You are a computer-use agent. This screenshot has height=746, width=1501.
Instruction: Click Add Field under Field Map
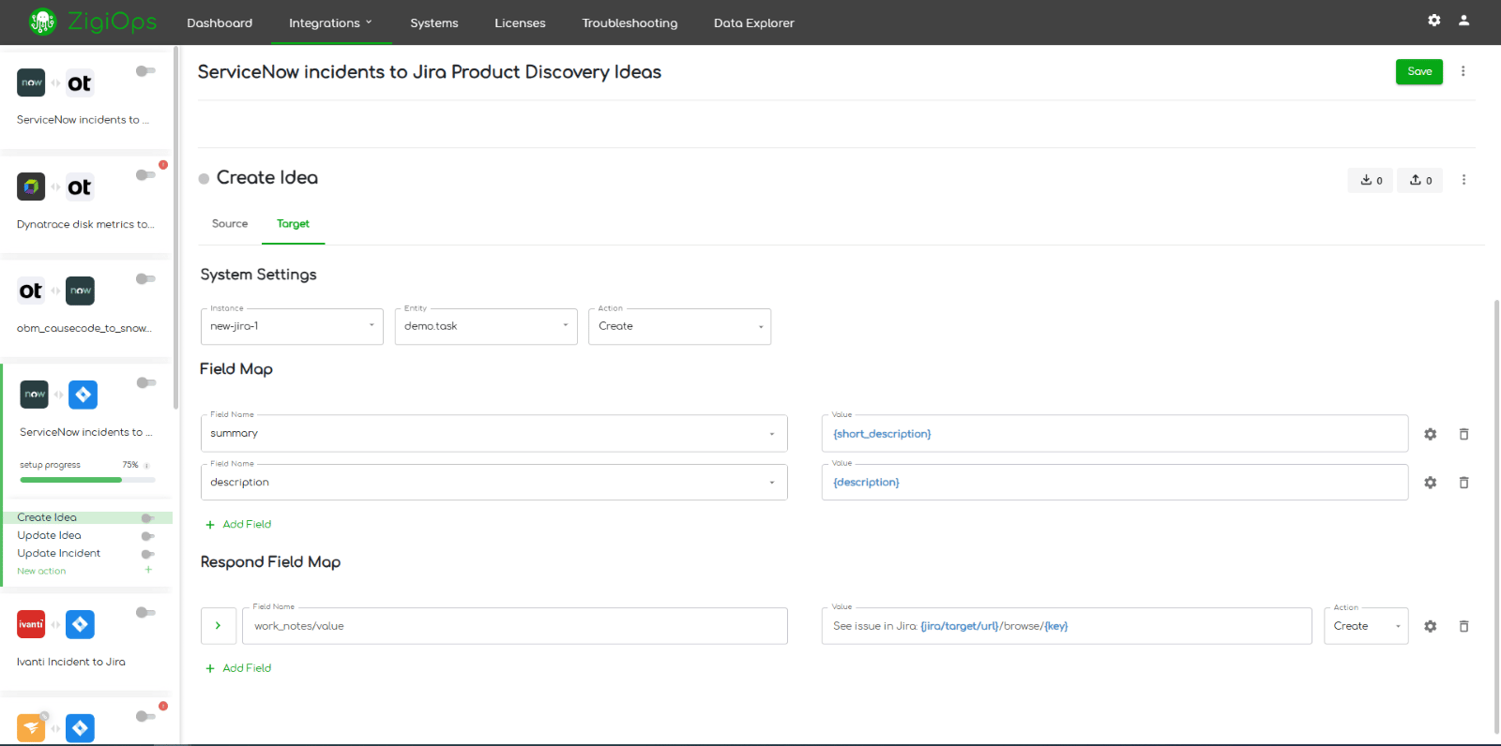pyautogui.click(x=238, y=525)
